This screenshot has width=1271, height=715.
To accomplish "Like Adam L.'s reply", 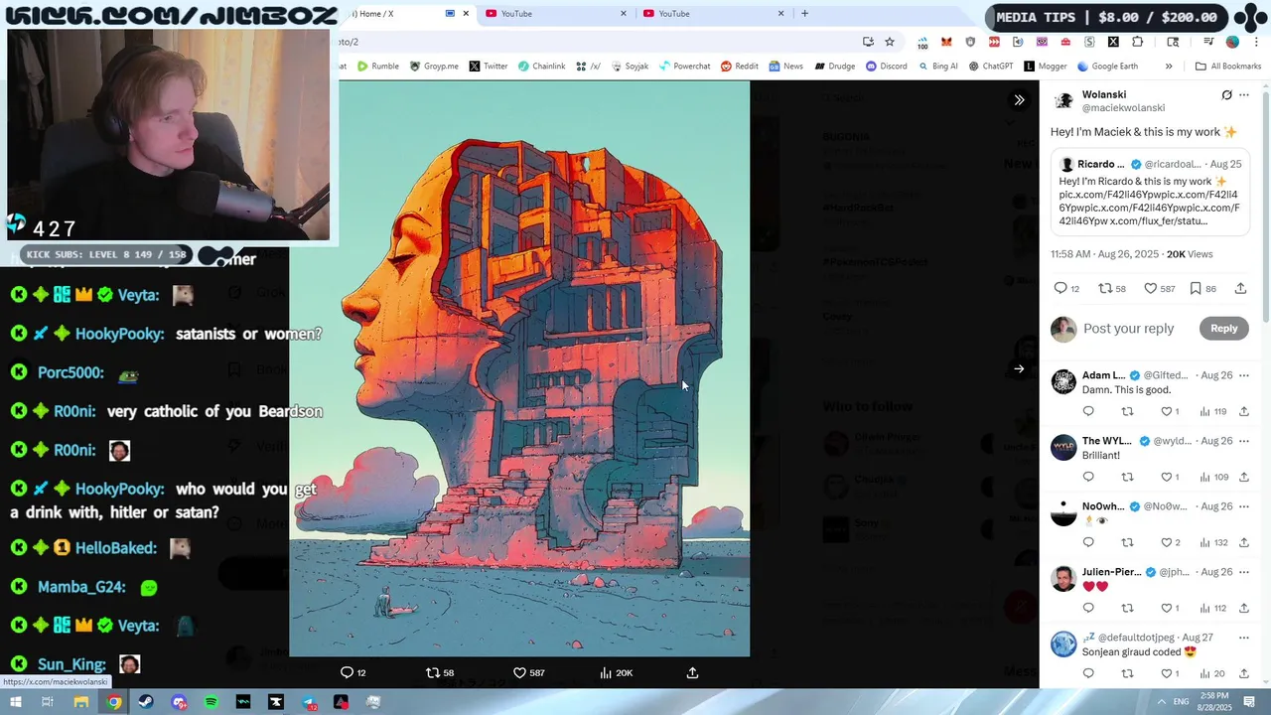I will [x=1170, y=411].
